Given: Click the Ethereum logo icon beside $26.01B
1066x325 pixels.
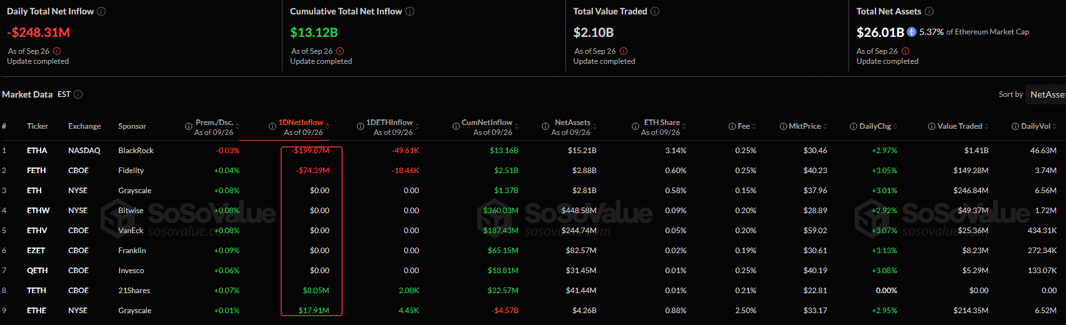Looking at the screenshot, I should pos(912,32).
